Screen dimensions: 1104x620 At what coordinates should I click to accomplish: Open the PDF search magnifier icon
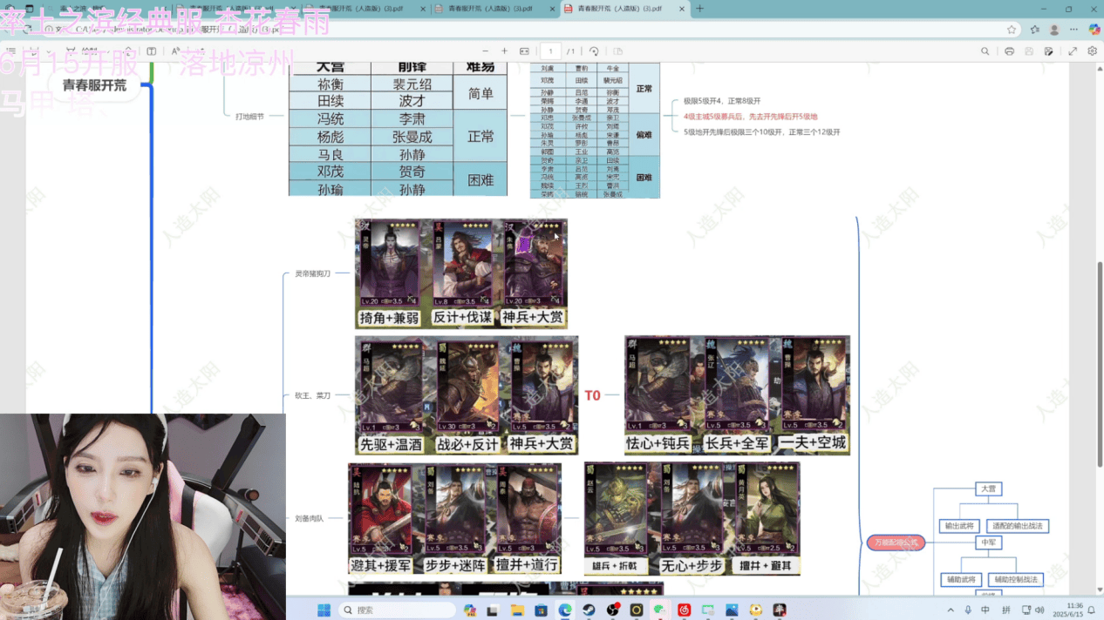click(985, 51)
